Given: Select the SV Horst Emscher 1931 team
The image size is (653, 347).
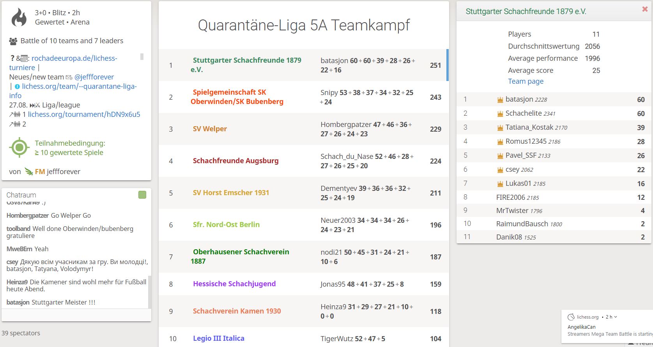Looking at the screenshot, I should [231, 193].
